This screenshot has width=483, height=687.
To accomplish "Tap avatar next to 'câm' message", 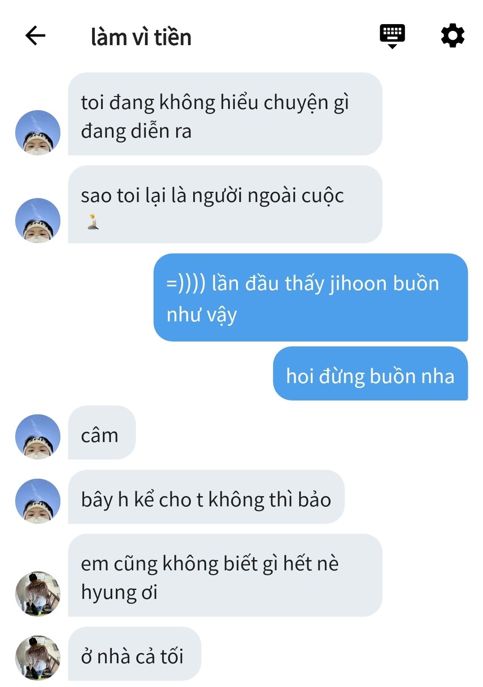I will coord(38,437).
